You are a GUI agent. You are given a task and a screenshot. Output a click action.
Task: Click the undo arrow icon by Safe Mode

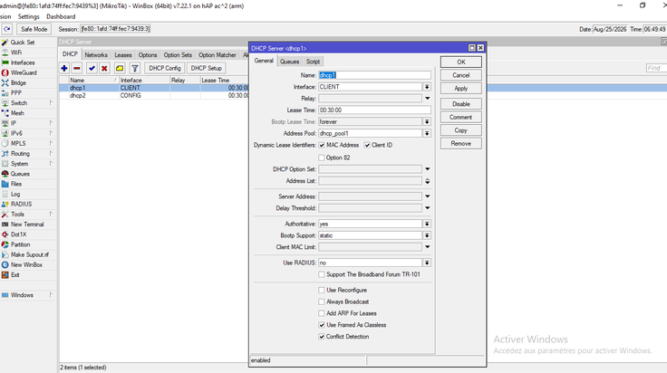(x=7, y=29)
